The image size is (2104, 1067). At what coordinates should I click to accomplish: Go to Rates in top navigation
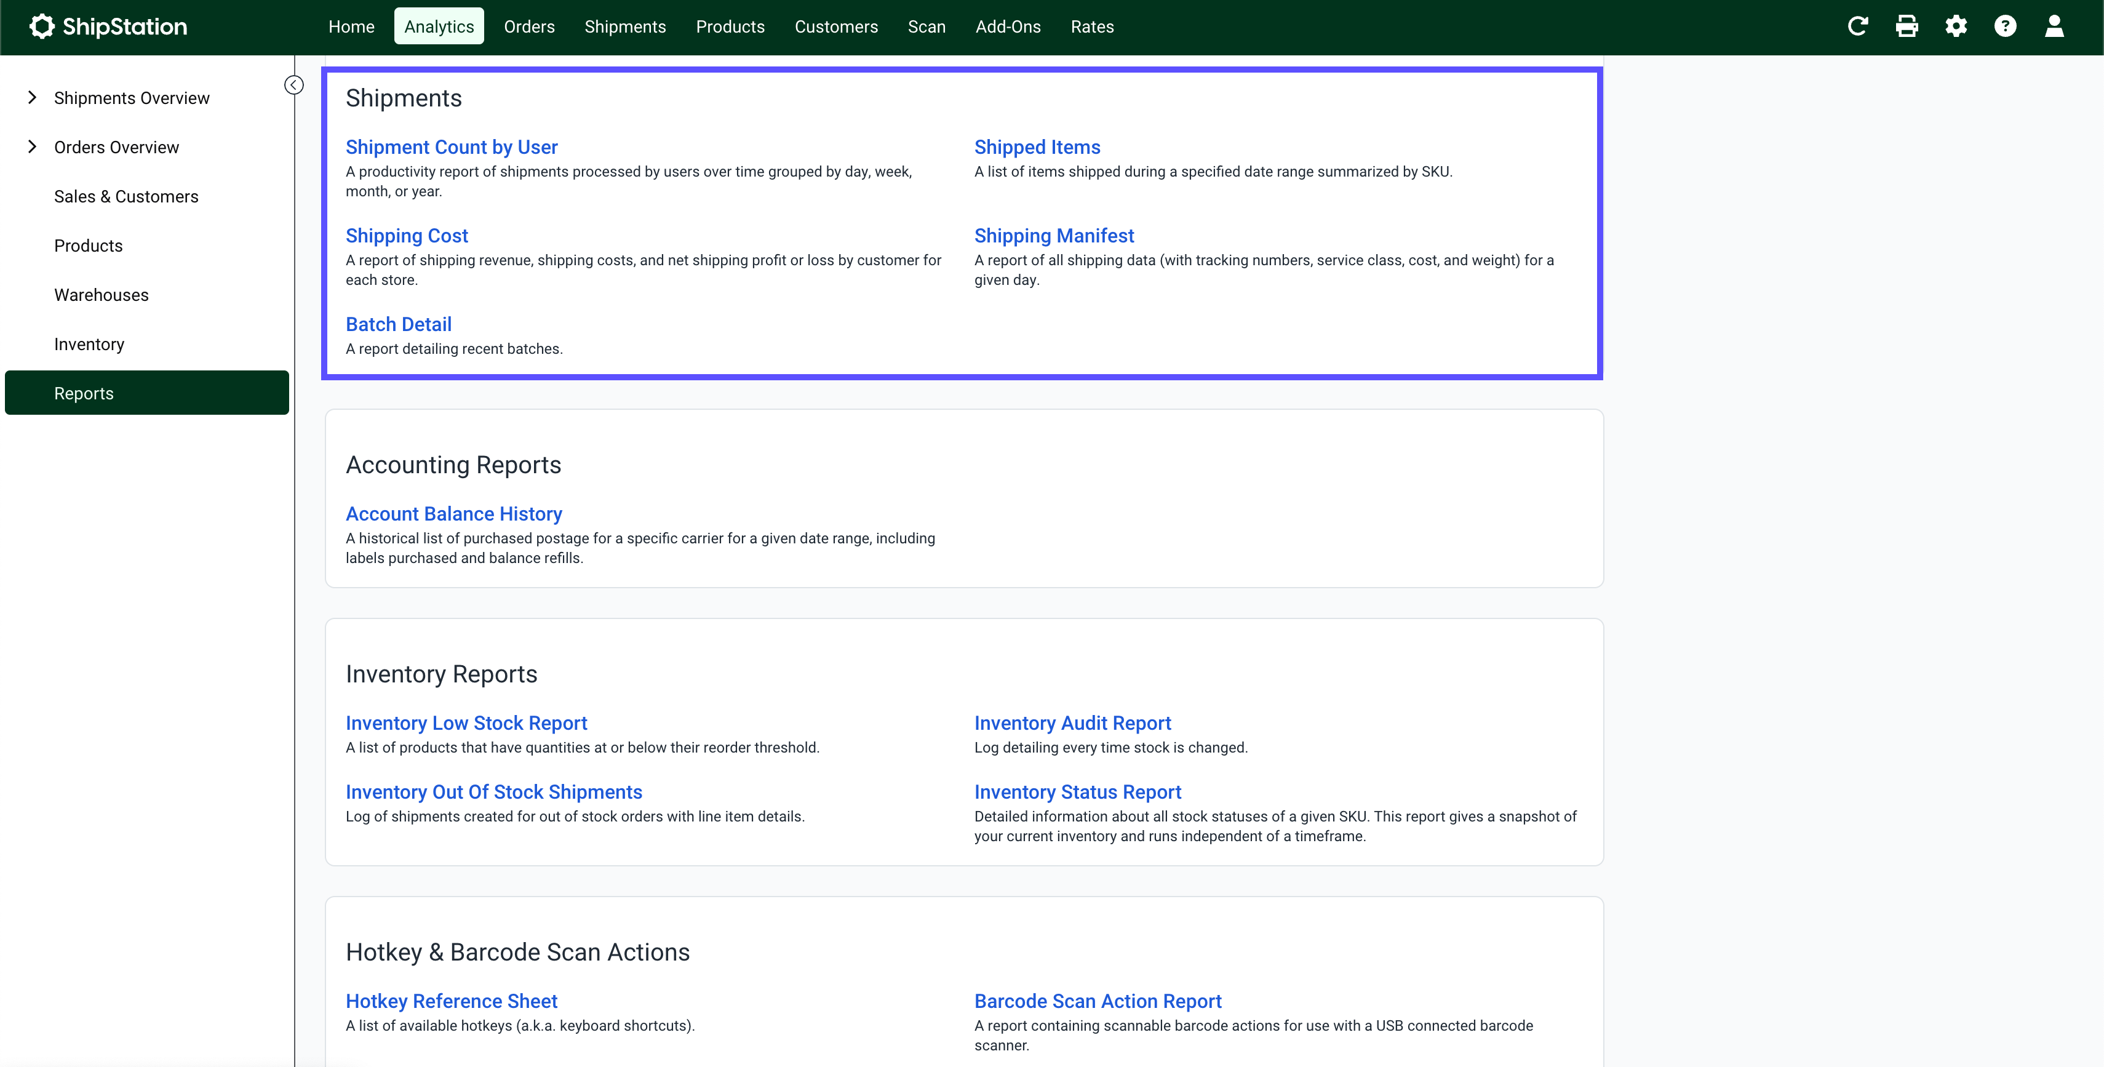tap(1091, 26)
